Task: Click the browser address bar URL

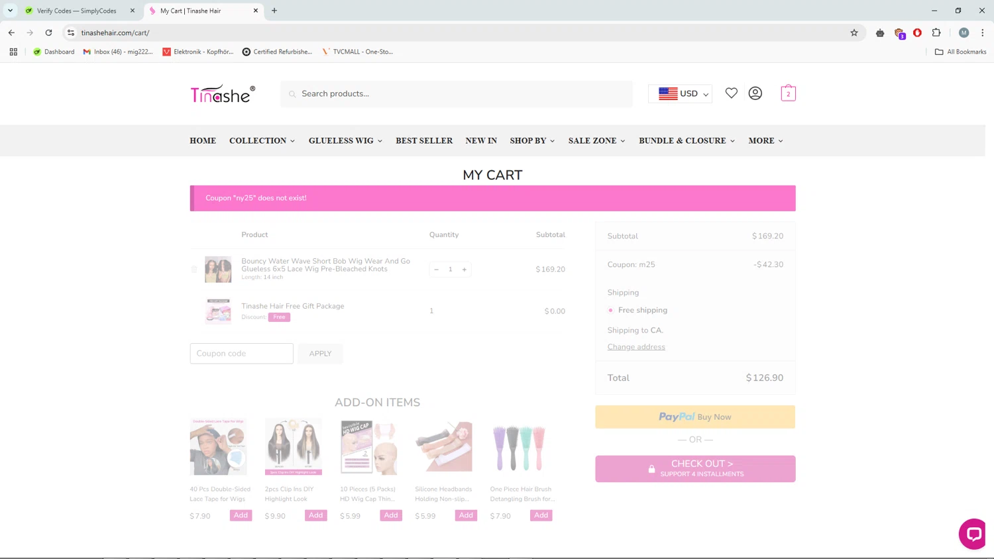Action: 115,32
